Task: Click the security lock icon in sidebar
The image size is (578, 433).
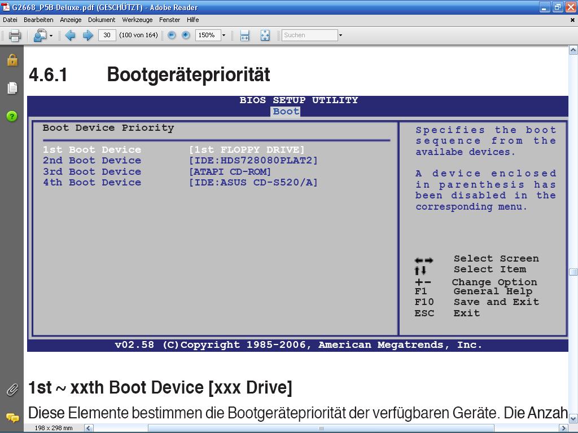Action: (12, 60)
